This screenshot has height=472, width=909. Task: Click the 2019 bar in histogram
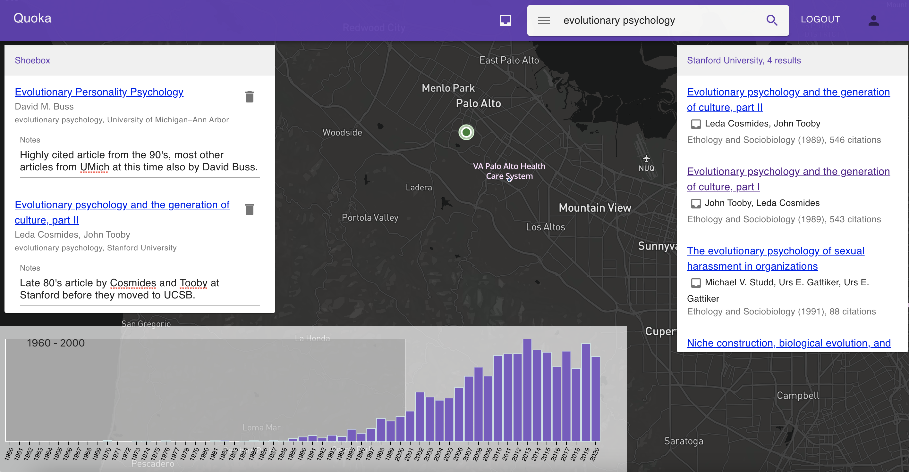click(x=586, y=392)
